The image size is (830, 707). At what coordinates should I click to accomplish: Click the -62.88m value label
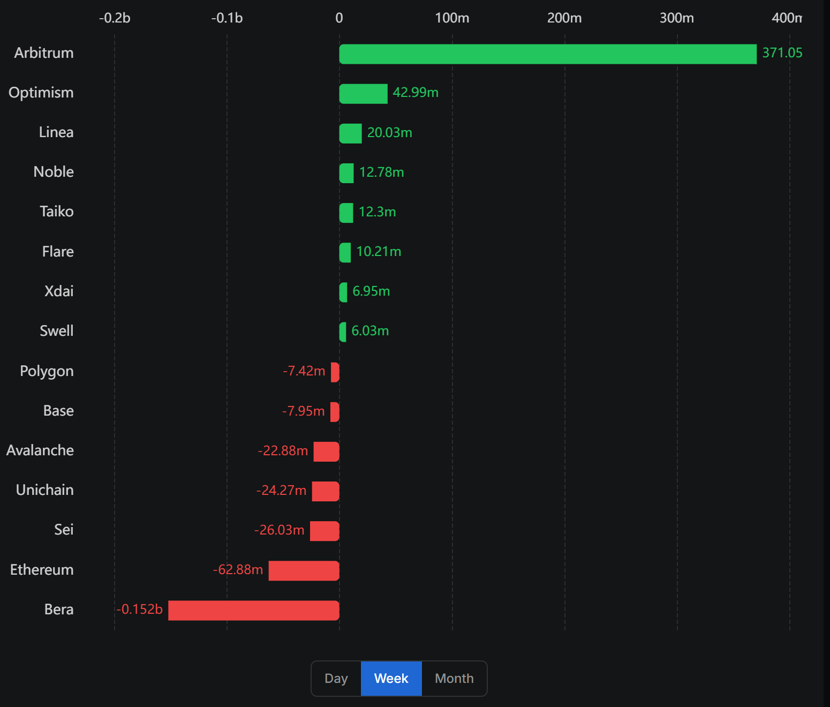[238, 570]
